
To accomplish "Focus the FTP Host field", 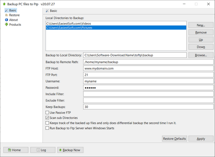I will click(148, 68).
